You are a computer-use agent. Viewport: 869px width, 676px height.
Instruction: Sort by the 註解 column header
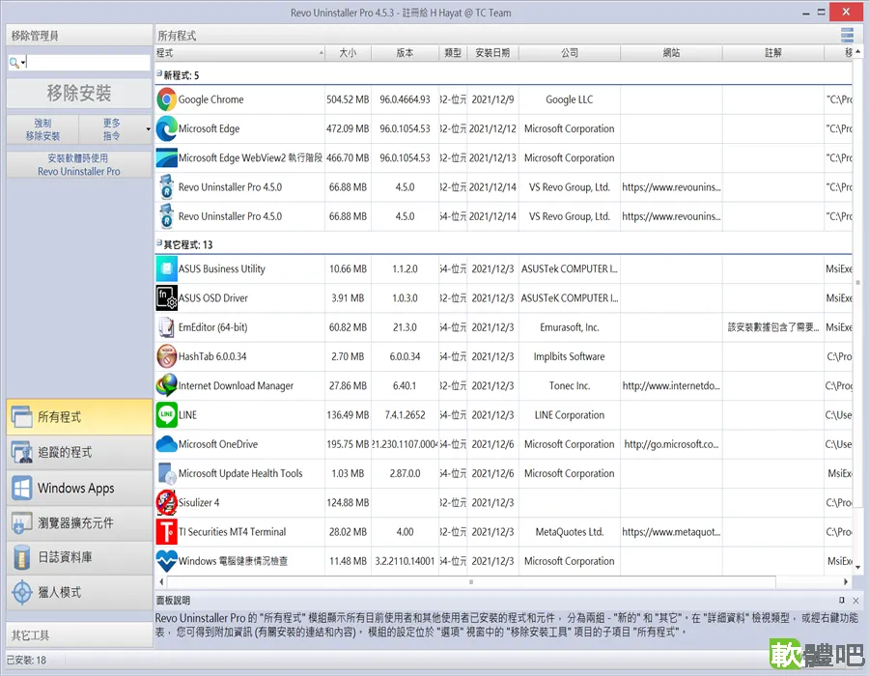click(x=773, y=53)
